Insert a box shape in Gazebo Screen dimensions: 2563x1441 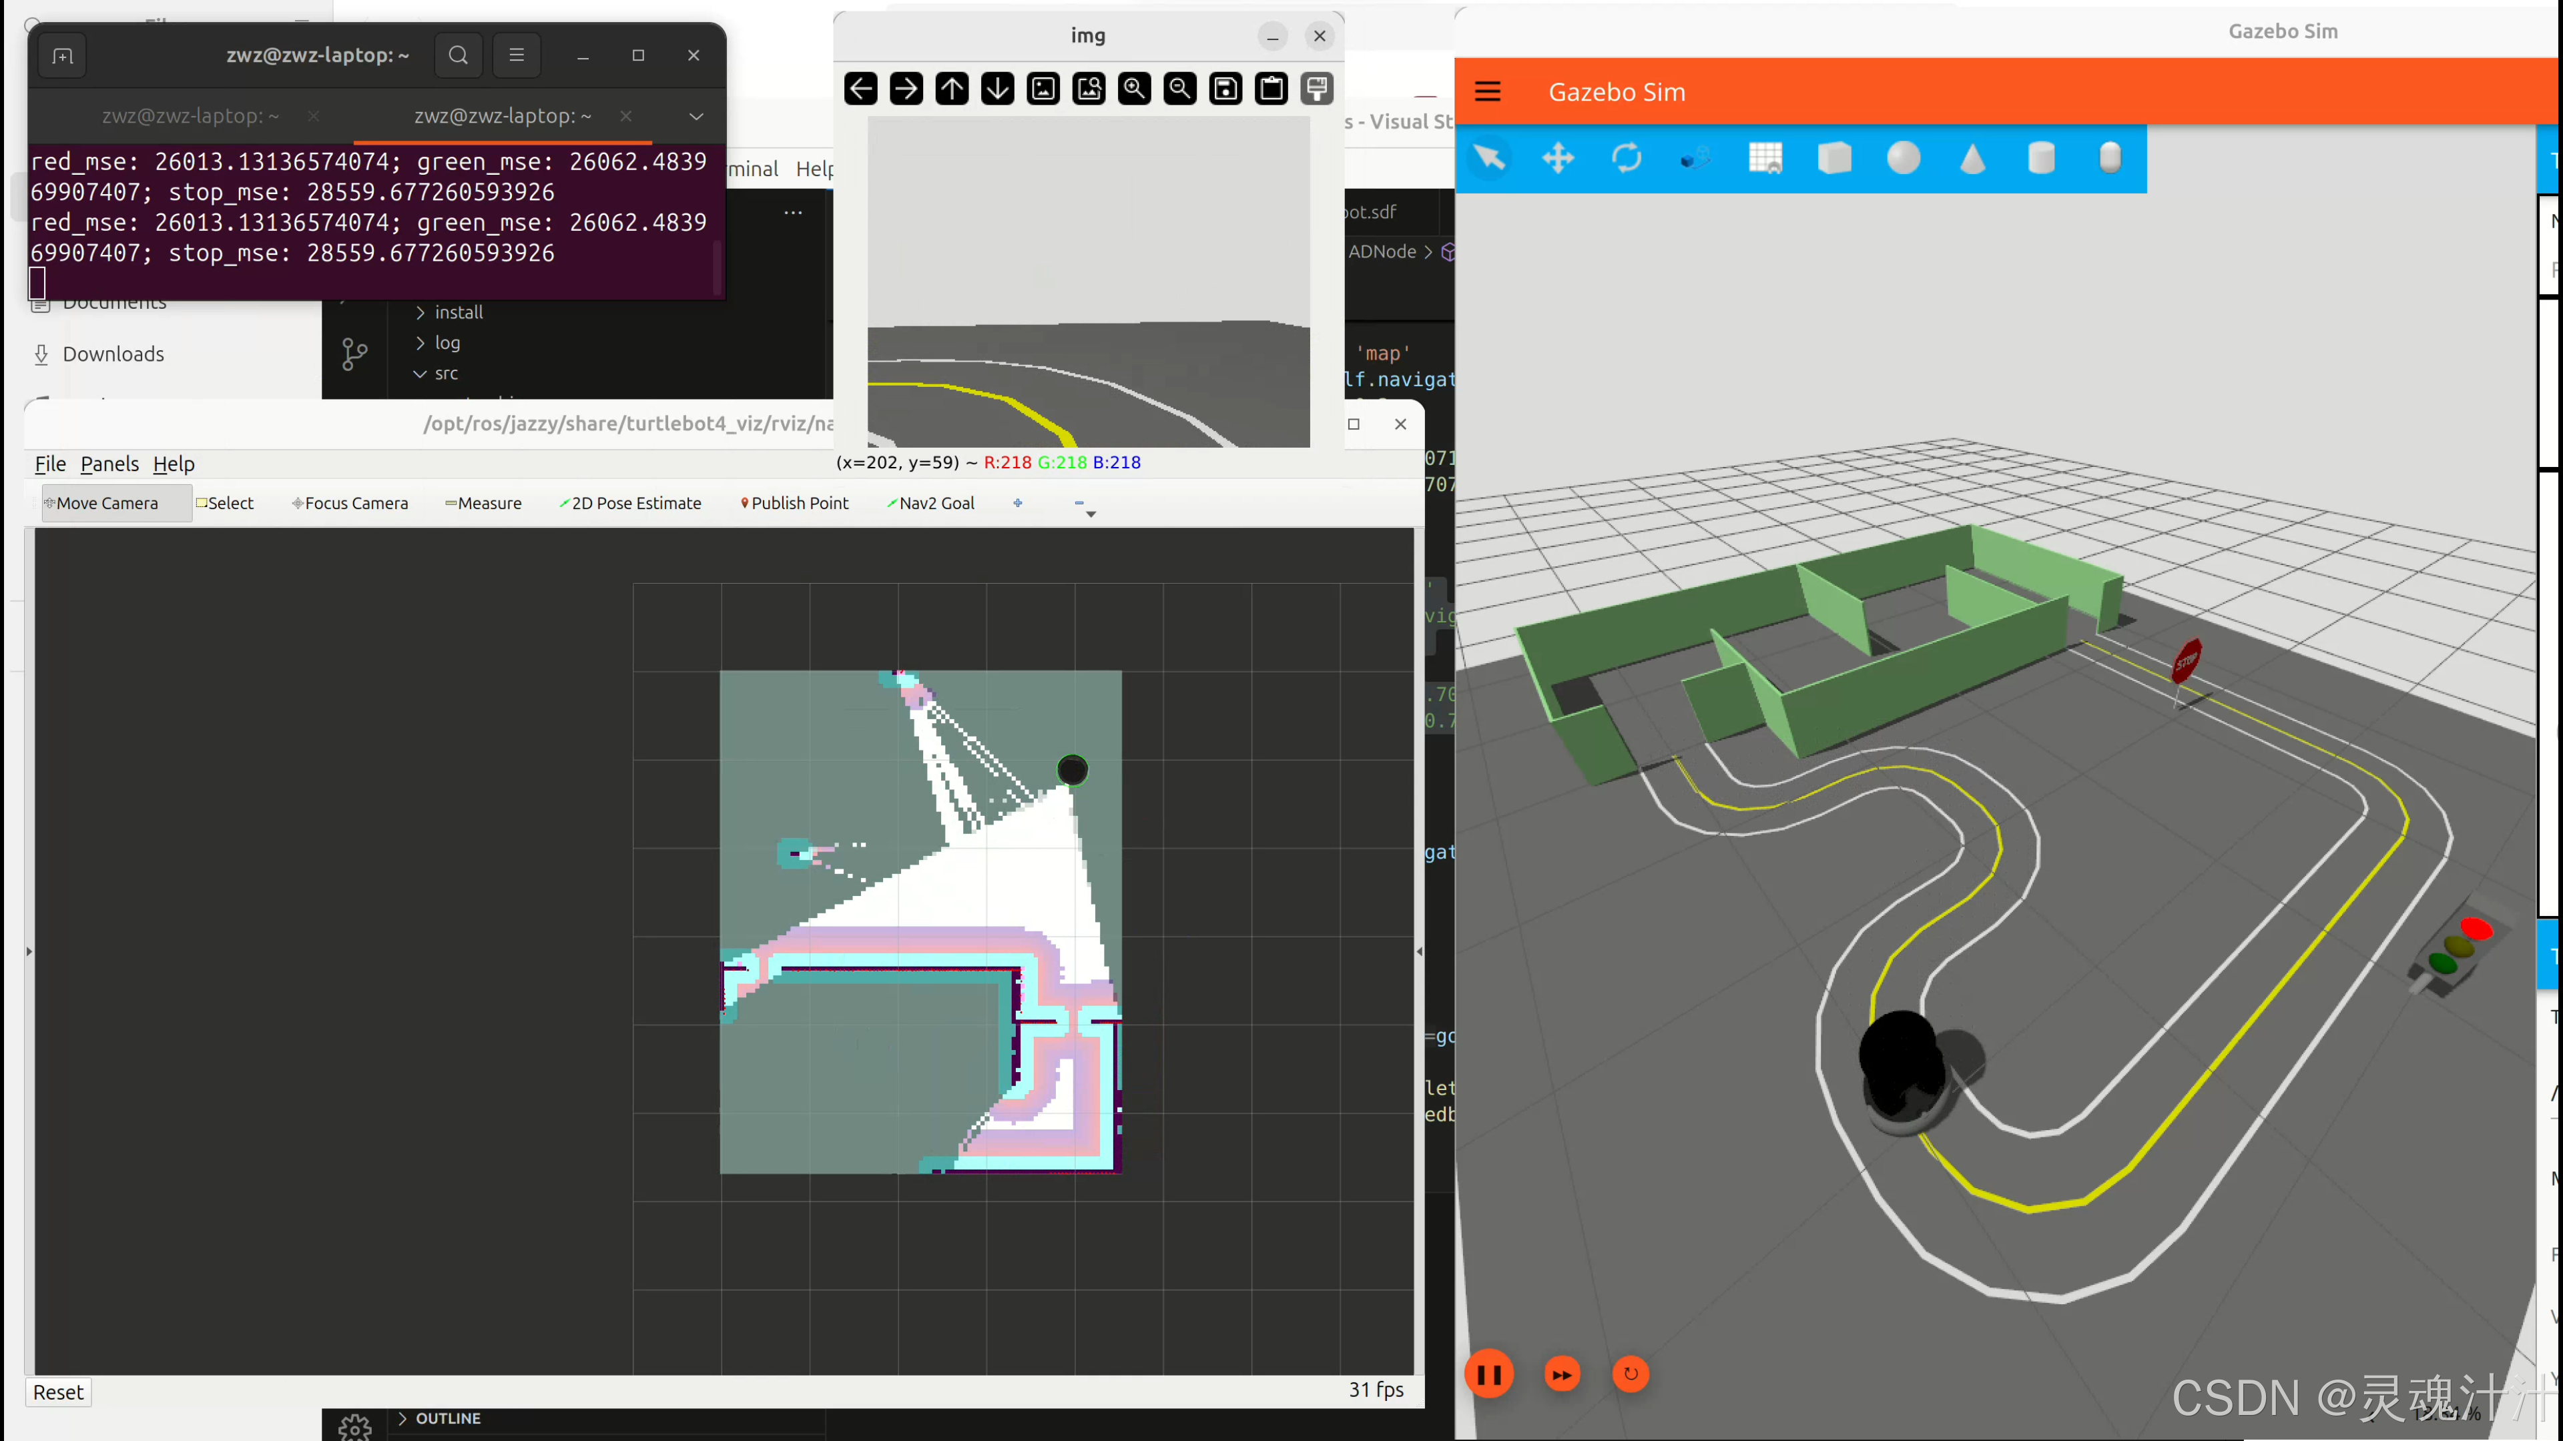1833,158
